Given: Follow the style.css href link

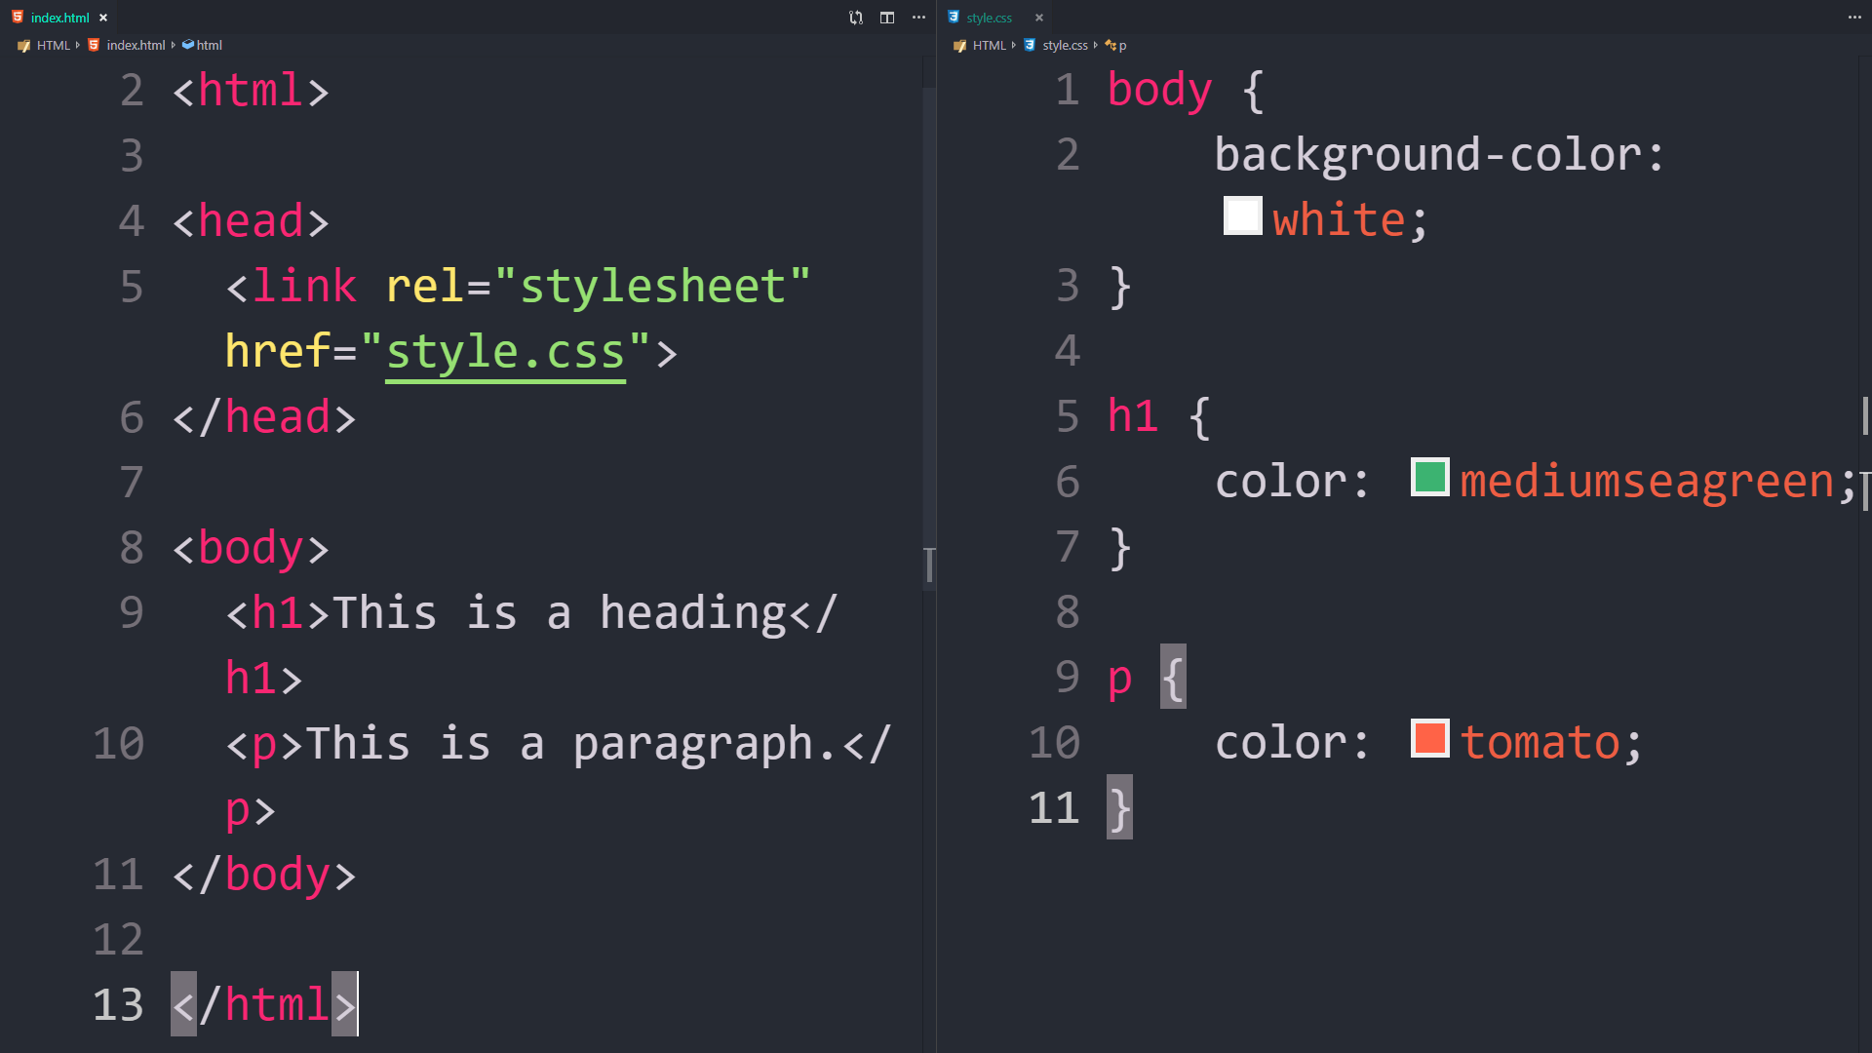Looking at the screenshot, I should (505, 352).
